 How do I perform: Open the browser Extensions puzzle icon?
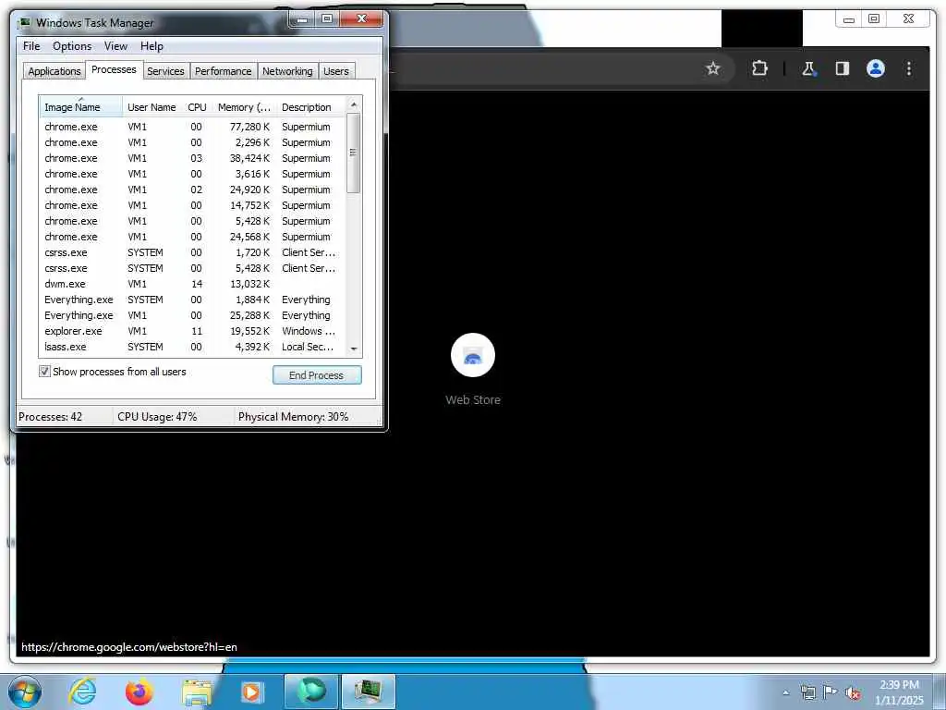[x=759, y=68]
